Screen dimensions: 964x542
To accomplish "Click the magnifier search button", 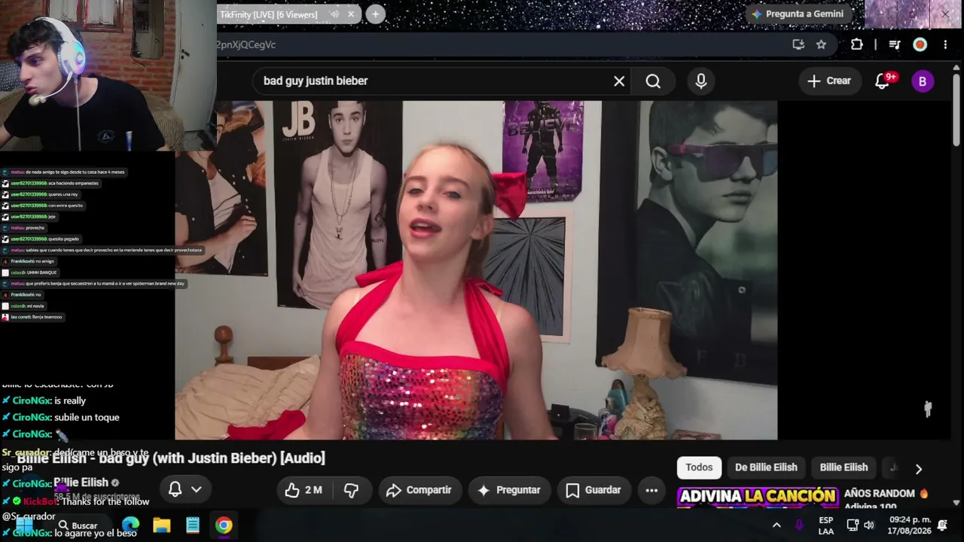I will 653,81.
